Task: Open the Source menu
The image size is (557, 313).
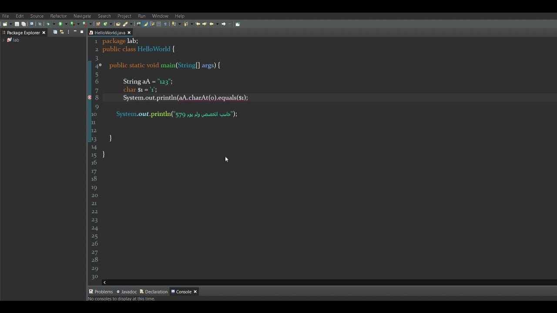Action: [37, 16]
